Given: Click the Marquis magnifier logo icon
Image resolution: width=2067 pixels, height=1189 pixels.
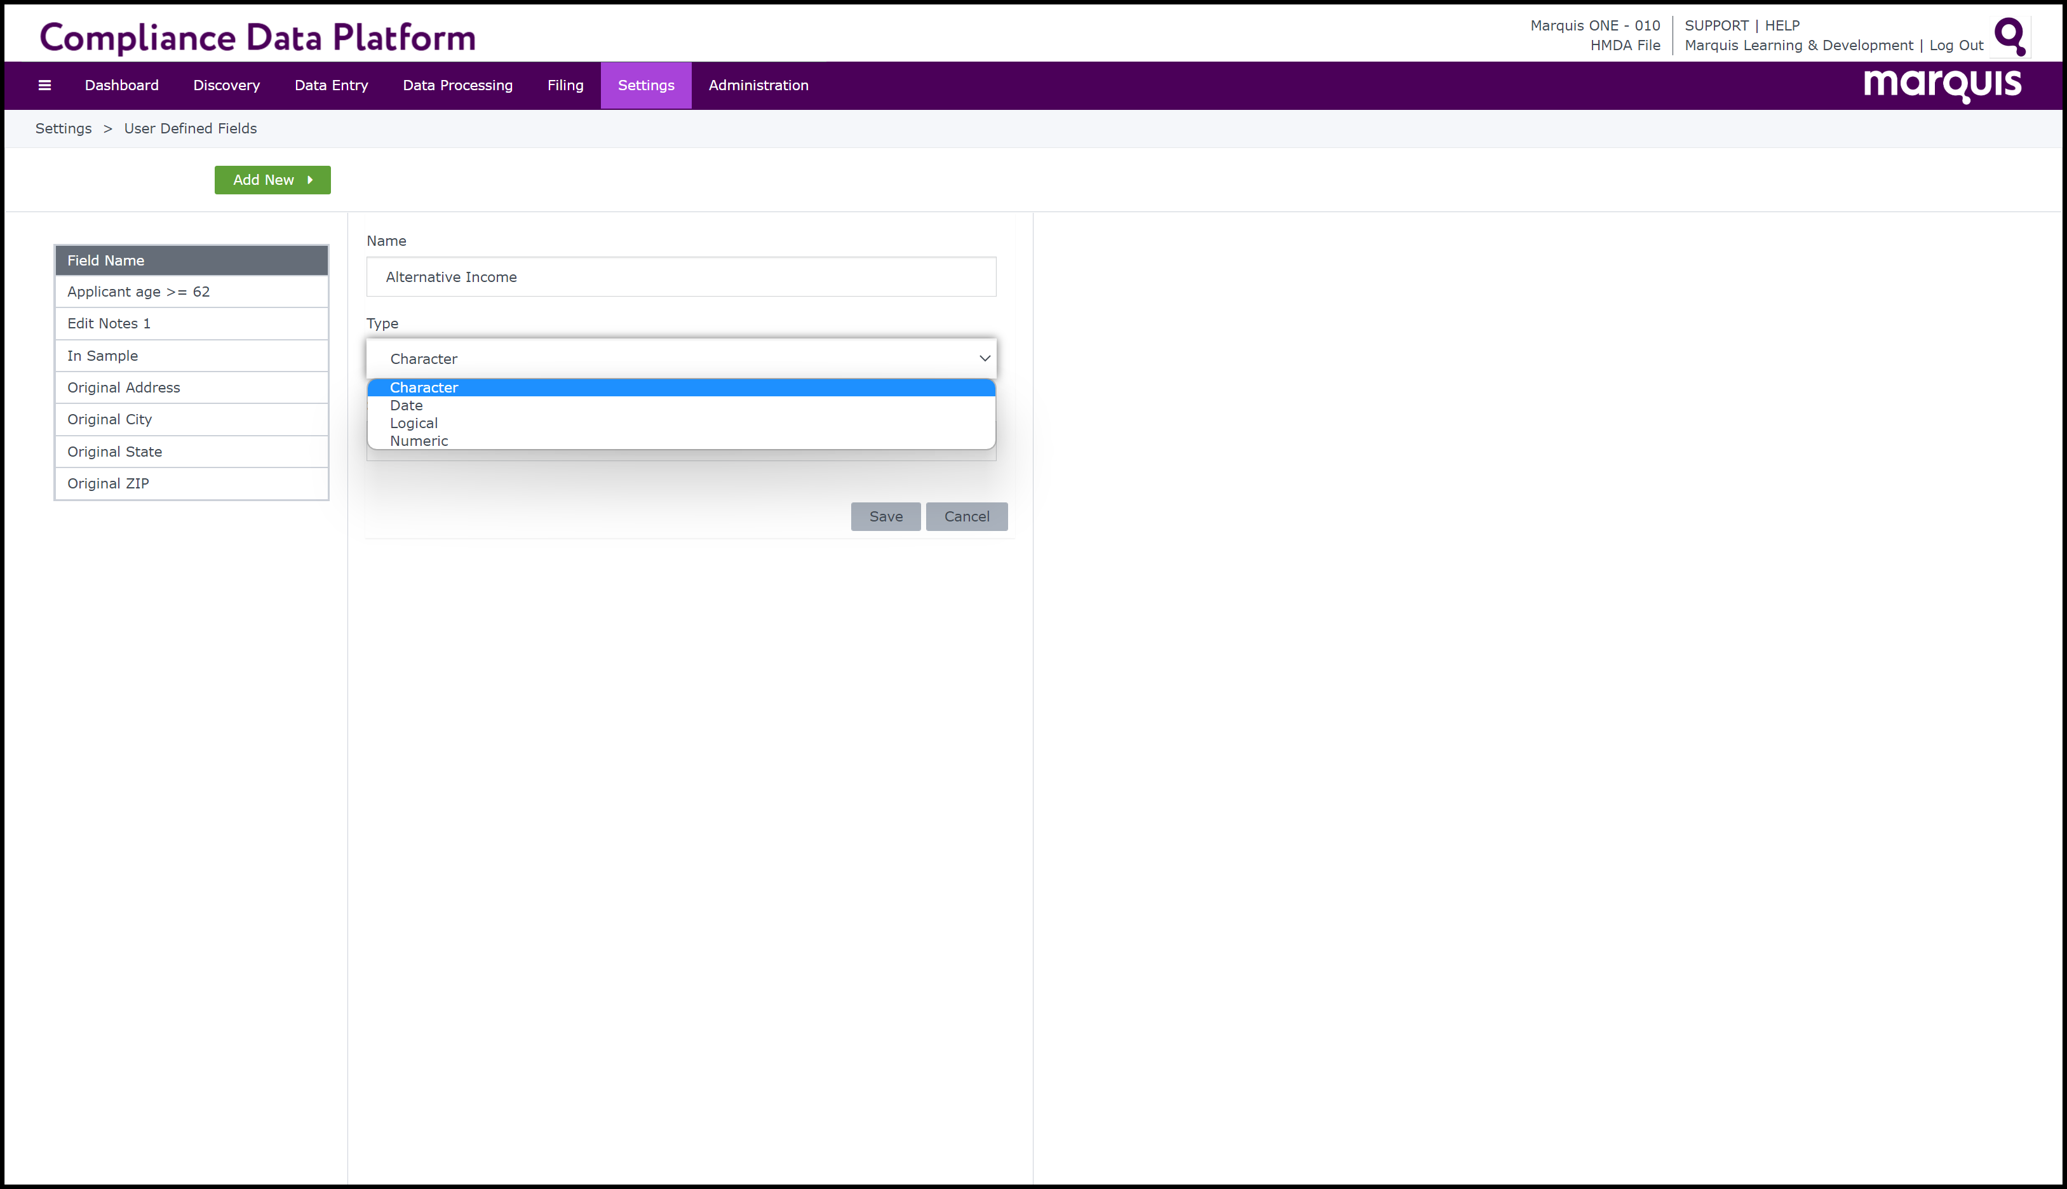Looking at the screenshot, I should 2010,36.
